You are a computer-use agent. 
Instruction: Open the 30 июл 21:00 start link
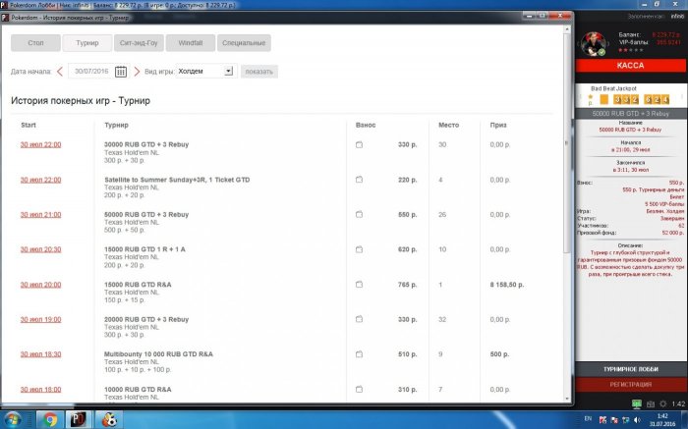pyautogui.click(x=41, y=215)
